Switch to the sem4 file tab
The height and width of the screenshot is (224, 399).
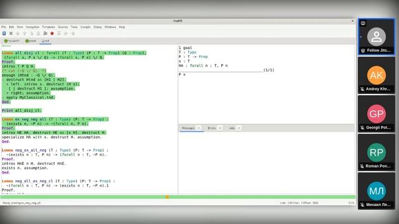(31, 41)
